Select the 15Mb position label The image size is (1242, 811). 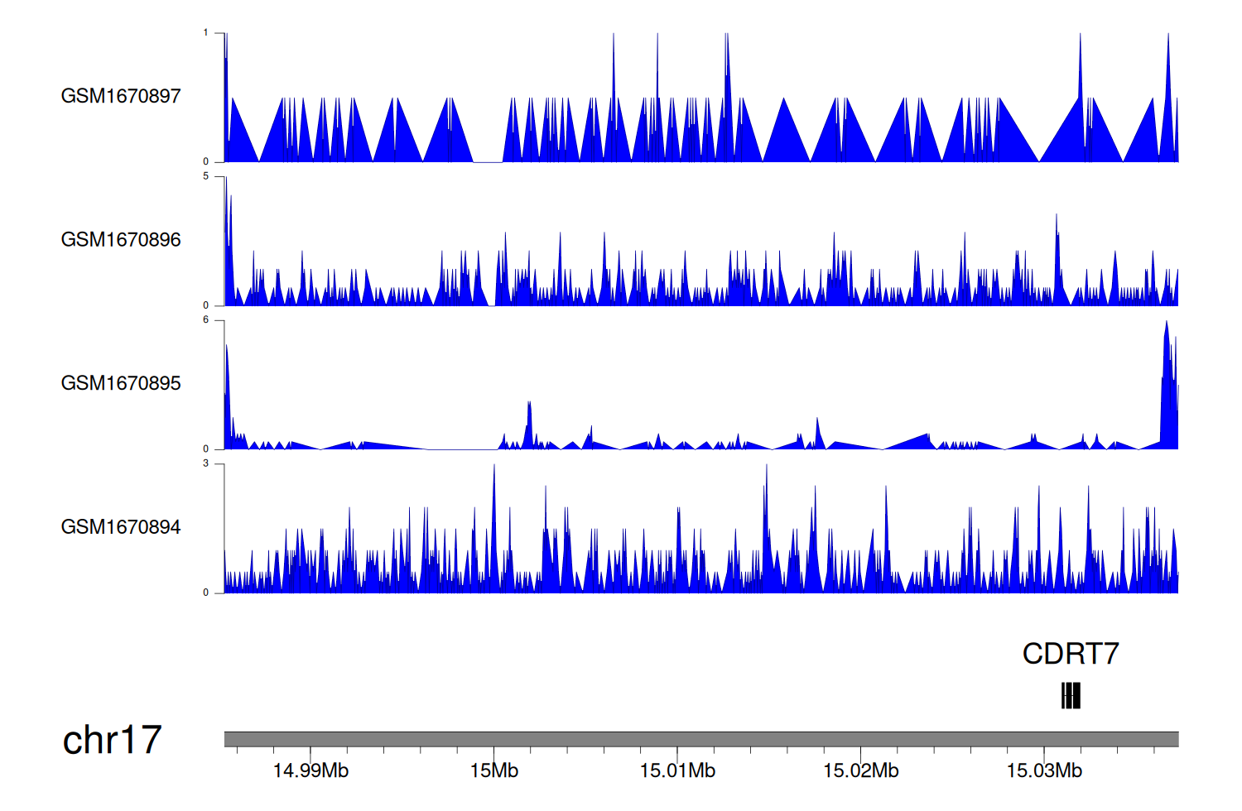pos(494,771)
